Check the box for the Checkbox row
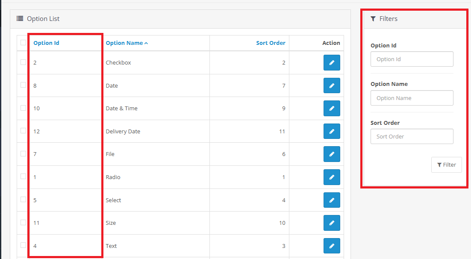The image size is (471, 259). (23, 62)
